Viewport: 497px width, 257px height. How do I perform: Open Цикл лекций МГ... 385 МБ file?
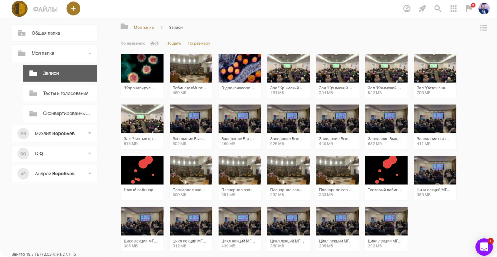142,229
